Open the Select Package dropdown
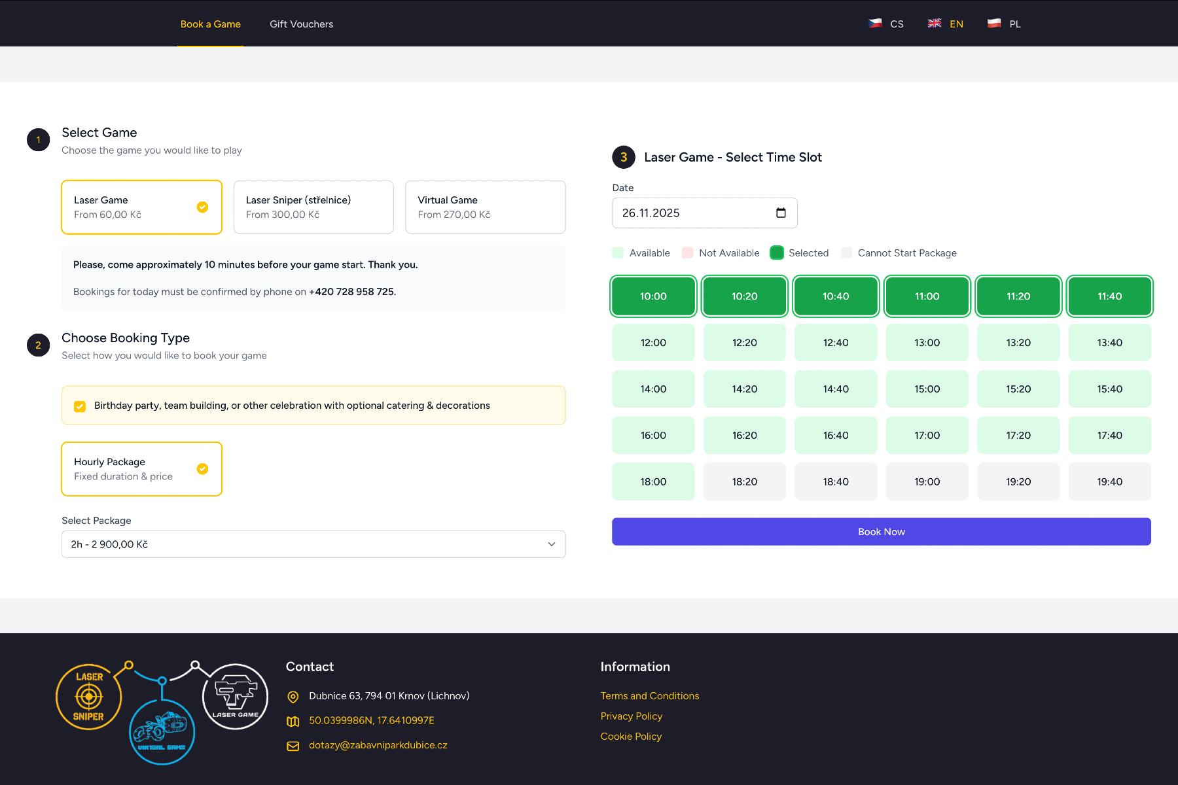This screenshot has height=785, width=1178. (313, 544)
